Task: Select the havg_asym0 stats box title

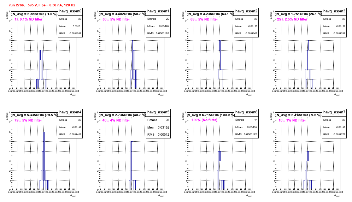Action: 70,11
